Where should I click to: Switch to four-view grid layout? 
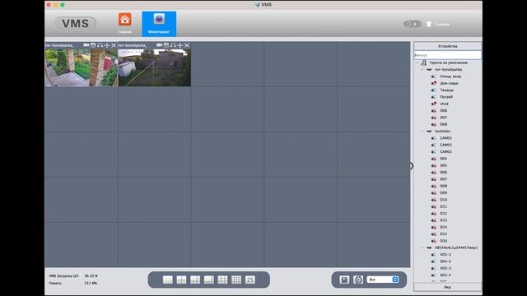181,280
